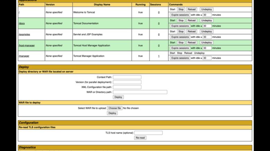
Task: Click the 'Running' column header
Action: coord(141,4)
